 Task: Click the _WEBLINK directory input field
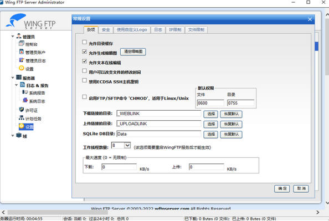tap(159, 114)
